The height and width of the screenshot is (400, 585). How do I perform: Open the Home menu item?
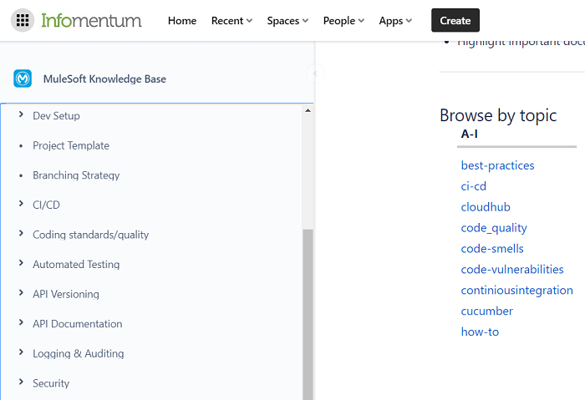[x=182, y=21]
